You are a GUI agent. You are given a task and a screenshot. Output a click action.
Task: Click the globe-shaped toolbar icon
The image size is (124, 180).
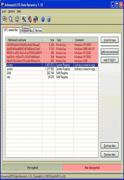click(x=36, y=19)
